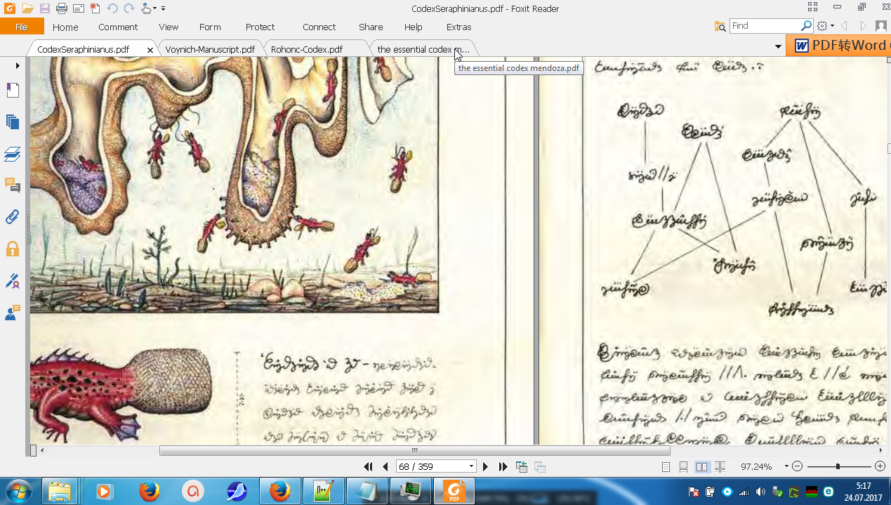Viewport: 891px width, 505px height.
Task: Open the Pages thumbnail panel
Action: pyautogui.click(x=13, y=122)
